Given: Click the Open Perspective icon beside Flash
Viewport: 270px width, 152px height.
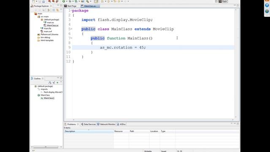Looking at the screenshot, I should [216, 1].
